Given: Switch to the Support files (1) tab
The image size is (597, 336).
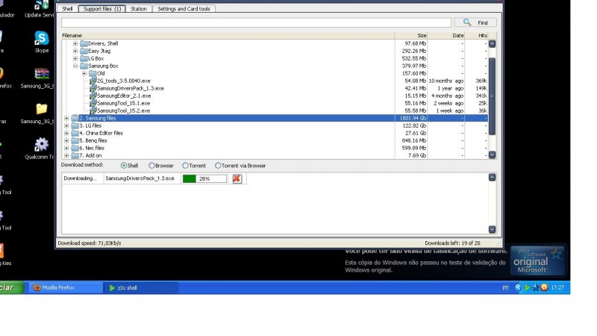Looking at the screenshot, I should (x=102, y=9).
